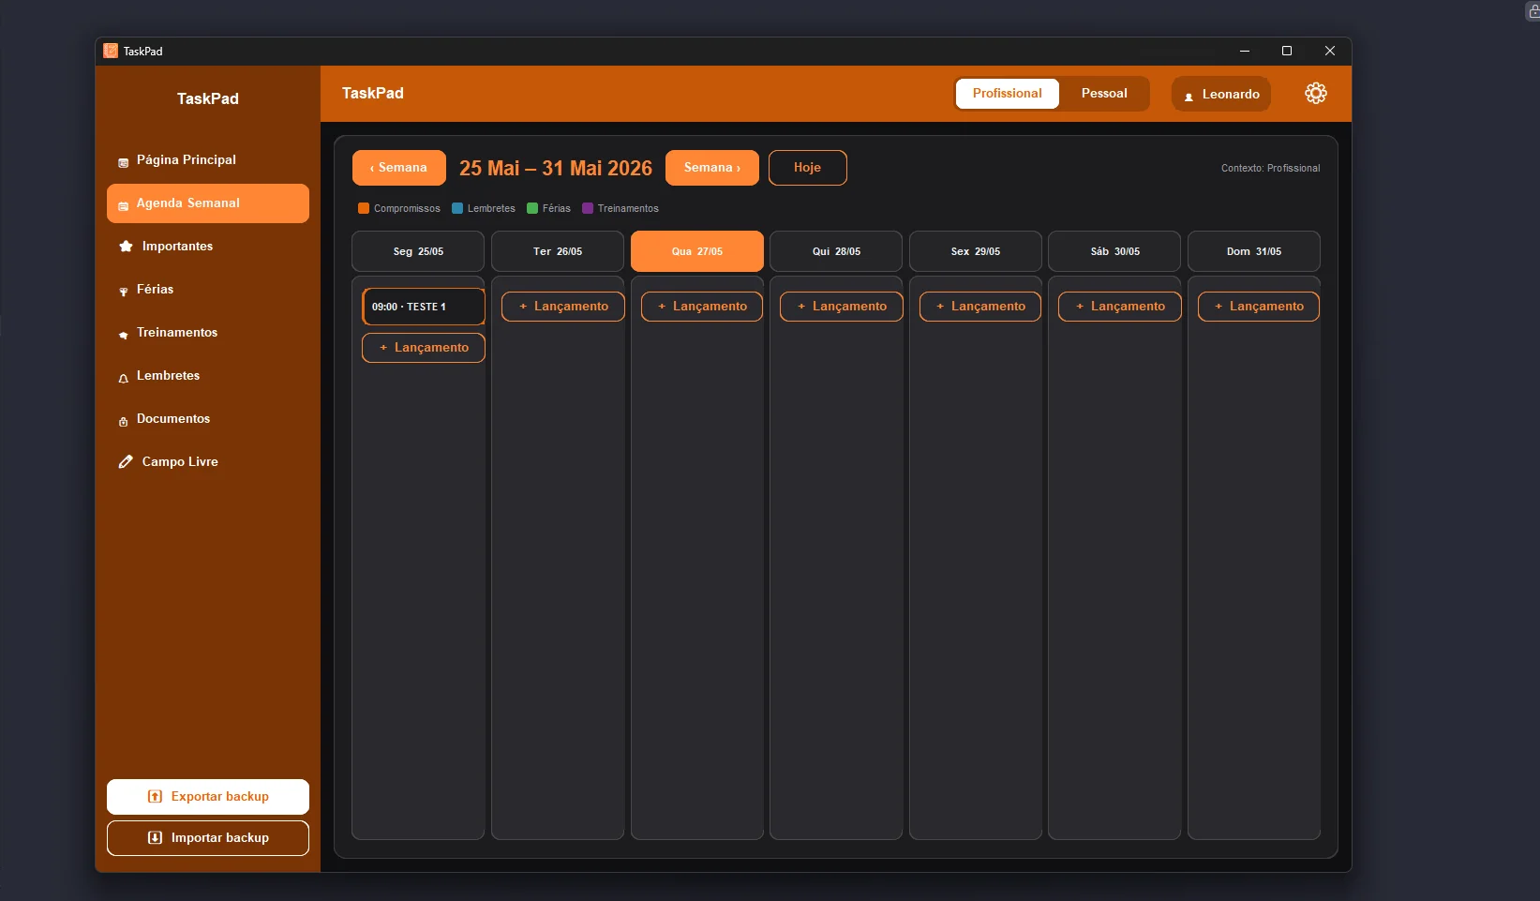Select the highlighted Qua 27/05 header
Viewport: 1540px width, 901px height.
tap(697, 251)
